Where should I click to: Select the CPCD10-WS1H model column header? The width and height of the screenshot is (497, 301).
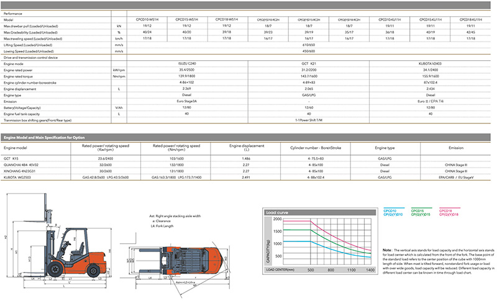[x=145, y=19]
